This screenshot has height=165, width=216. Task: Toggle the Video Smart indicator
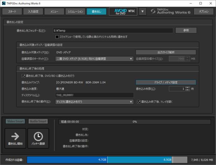pyautogui.click(x=15, y=121)
